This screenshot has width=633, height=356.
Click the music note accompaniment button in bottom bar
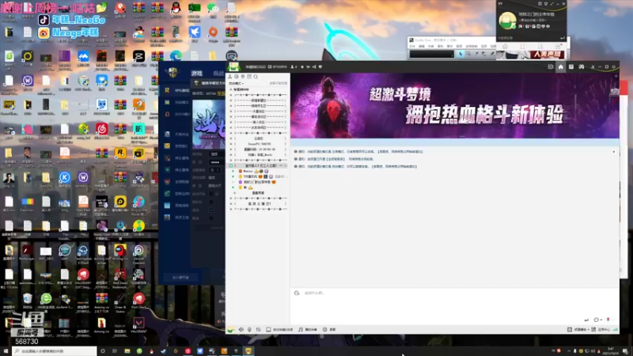point(308,330)
